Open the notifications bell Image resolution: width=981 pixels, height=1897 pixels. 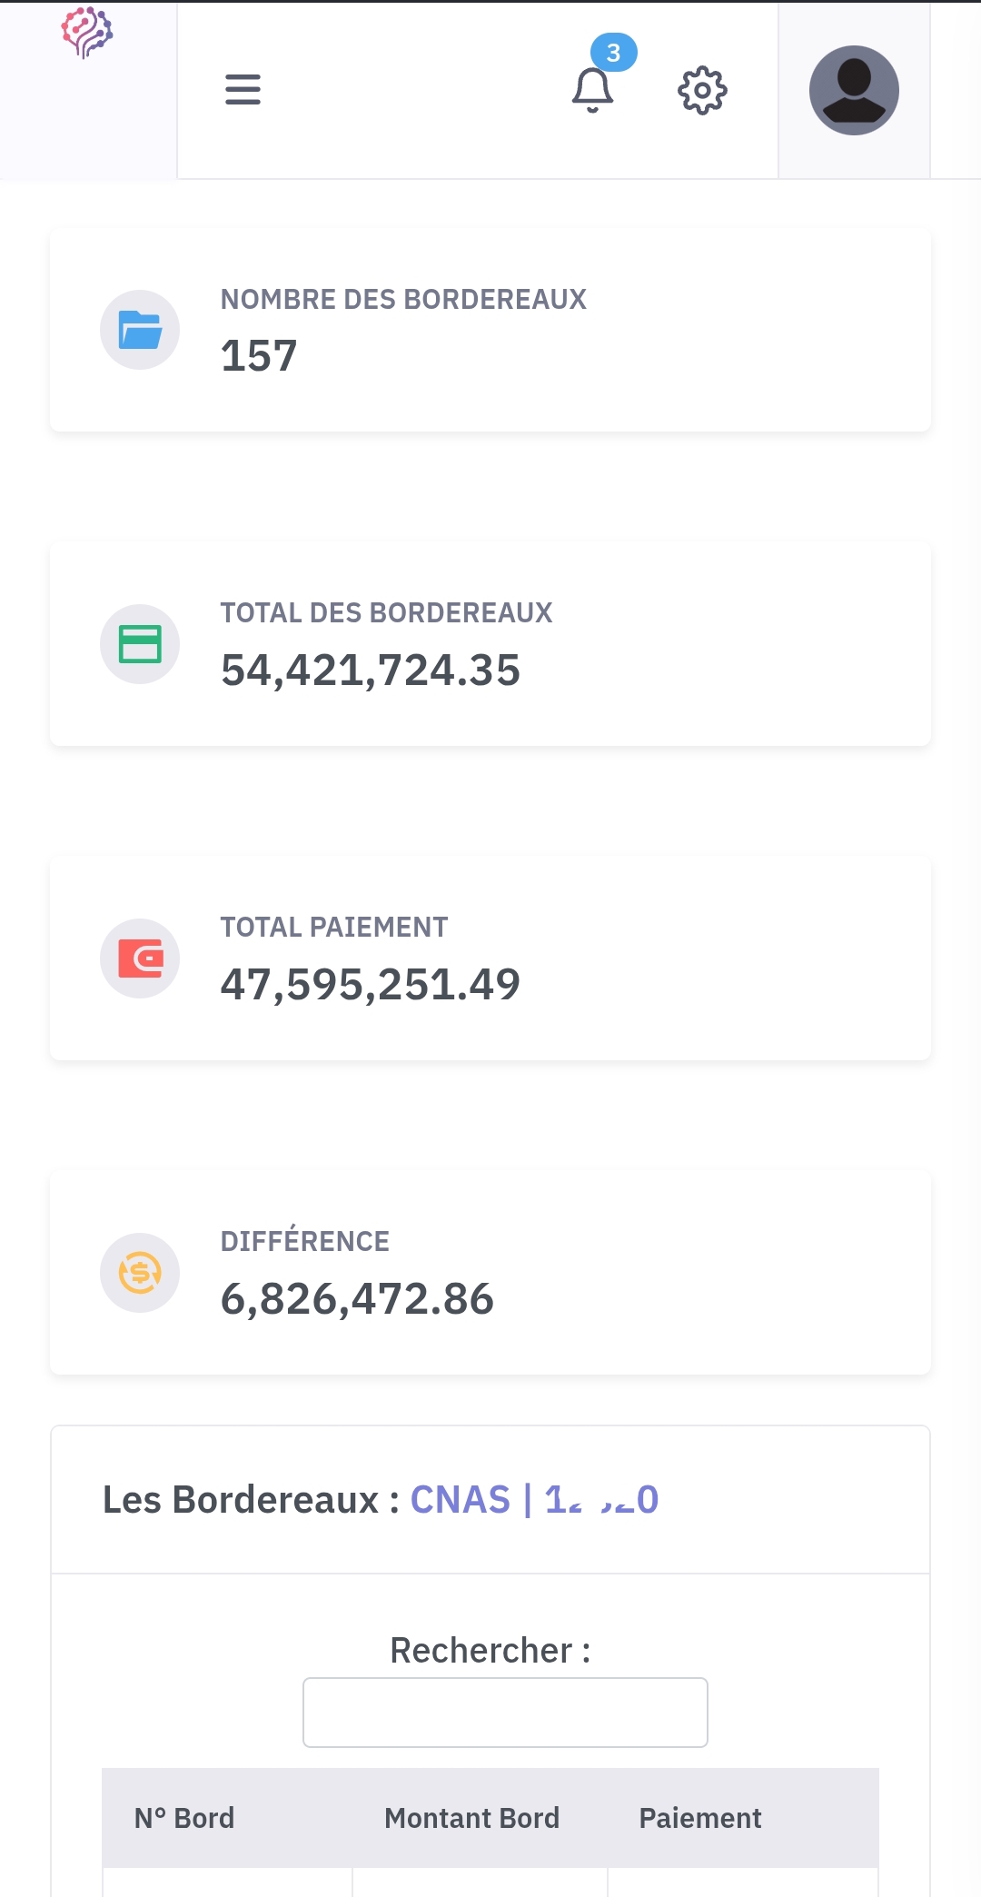(592, 91)
